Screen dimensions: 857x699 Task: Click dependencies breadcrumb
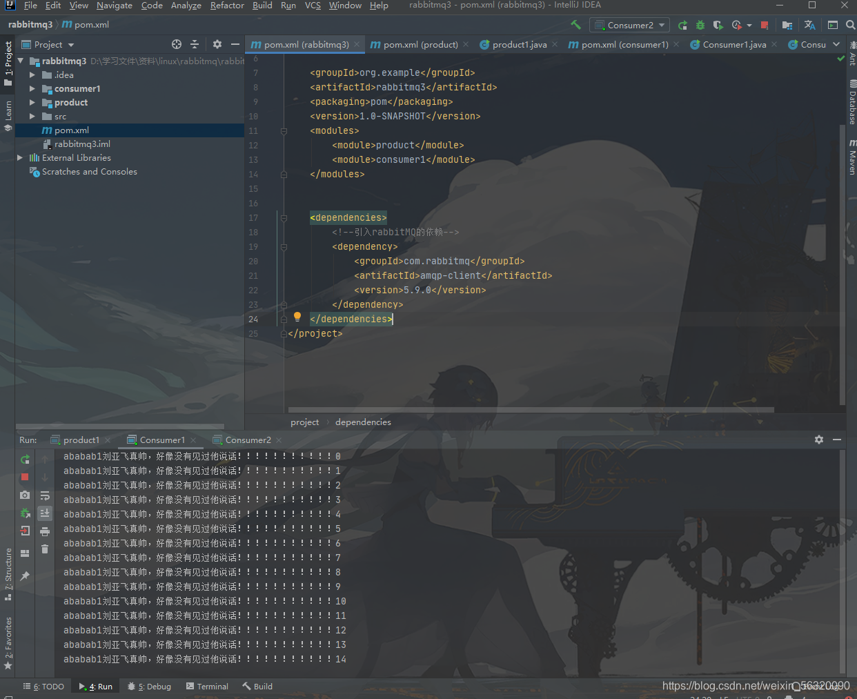pyautogui.click(x=363, y=422)
